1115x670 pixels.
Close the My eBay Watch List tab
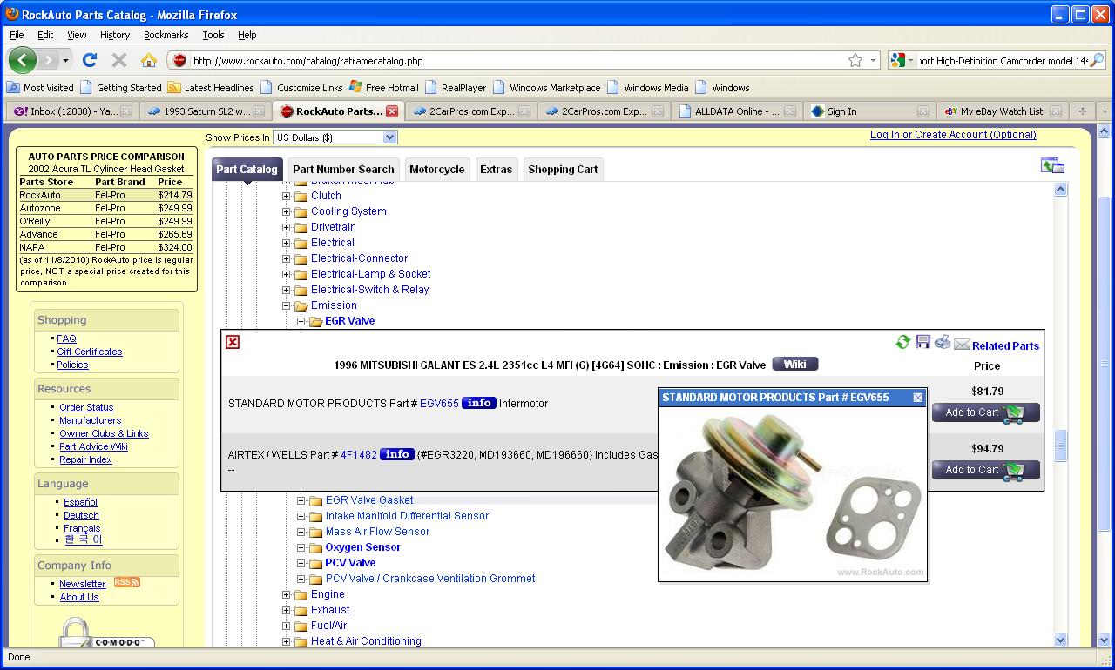coord(1056,111)
